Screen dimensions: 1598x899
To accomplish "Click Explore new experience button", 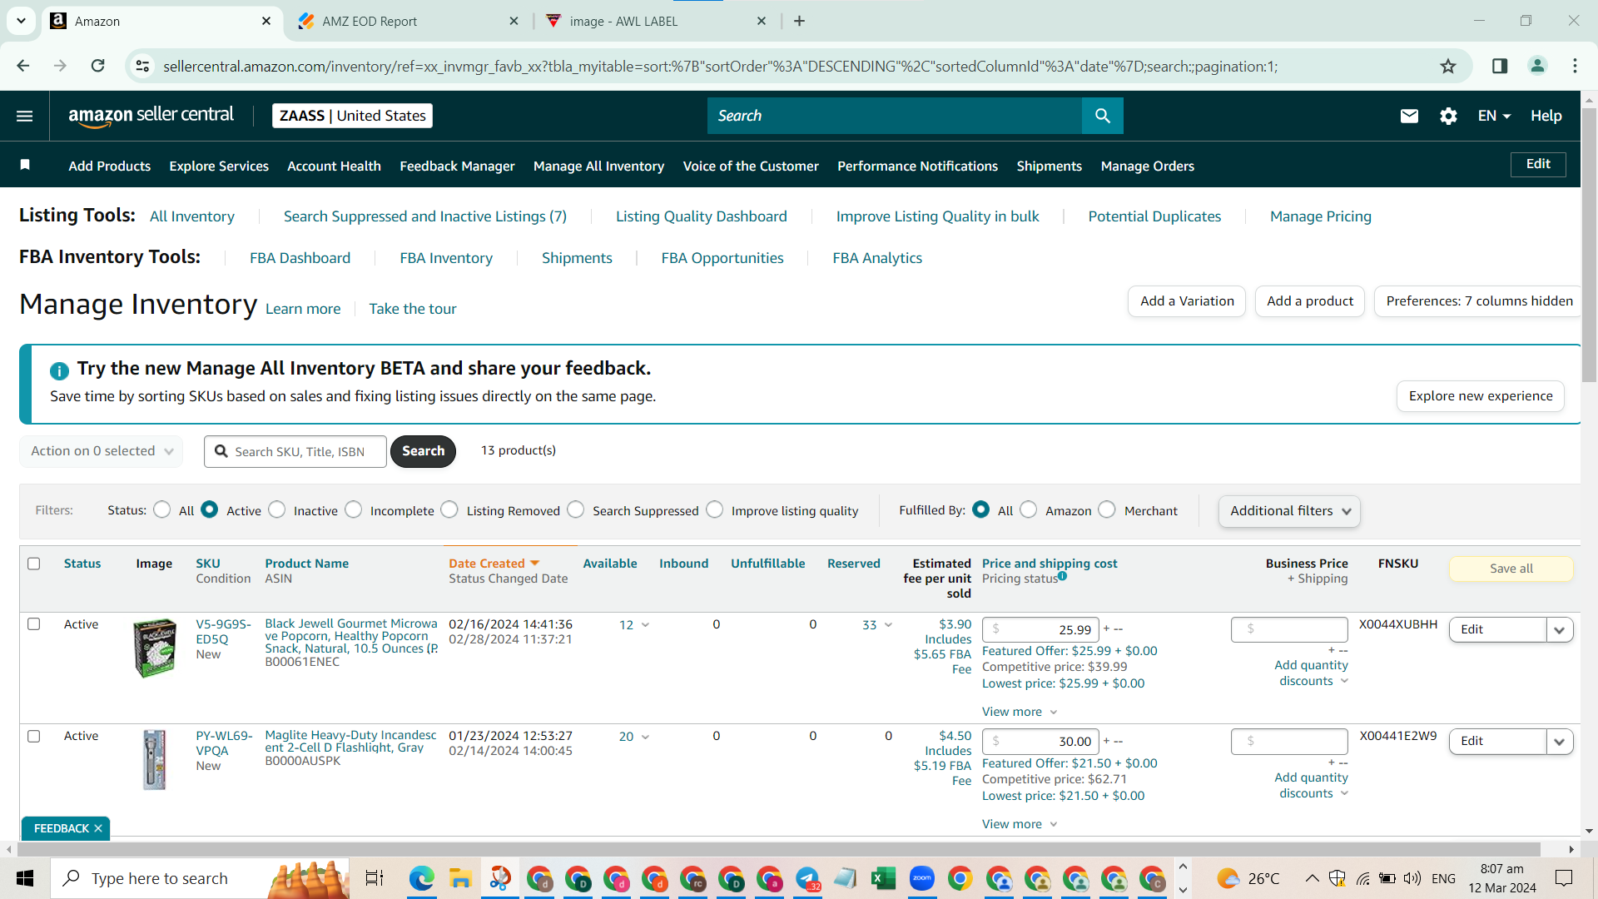I will (x=1481, y=396).
